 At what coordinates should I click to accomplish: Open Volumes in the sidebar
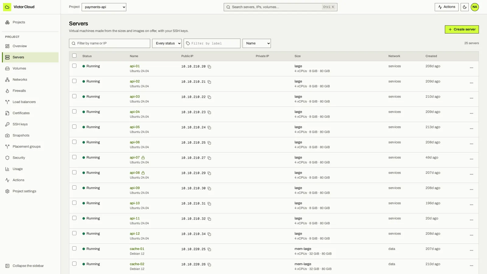point(30,68)
